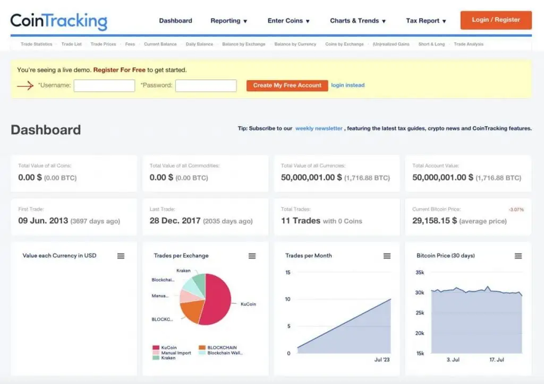Click the 11 Trades total text

click(301, 221)
